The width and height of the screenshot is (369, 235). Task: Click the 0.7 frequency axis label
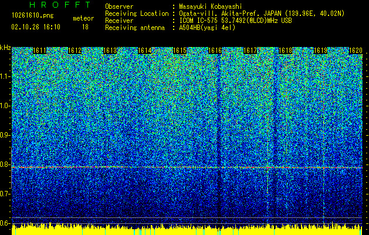pyautogui.click(x=5, y=194)
